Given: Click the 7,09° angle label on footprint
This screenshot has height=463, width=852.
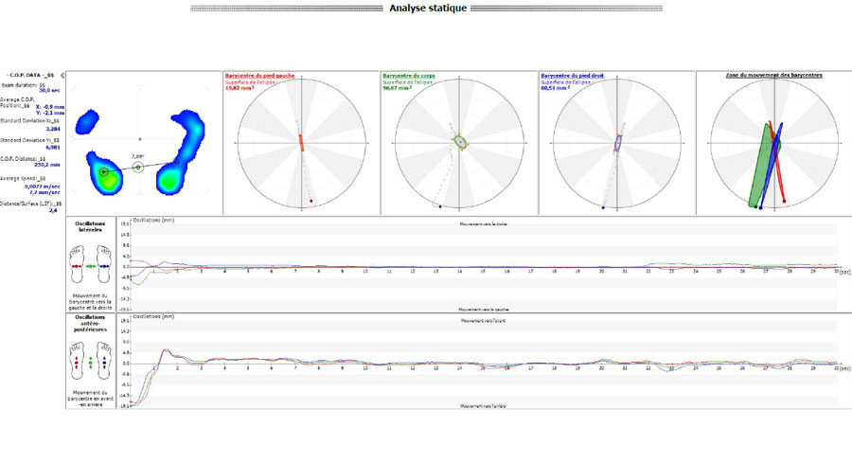Looking at the screenshot, I should (136, 156).
